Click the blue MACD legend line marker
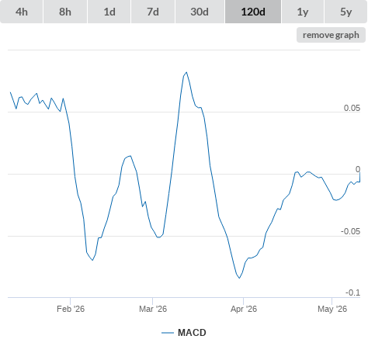Image resolution: width=368 pixels, height=353 pixels. tap(168, 333)
